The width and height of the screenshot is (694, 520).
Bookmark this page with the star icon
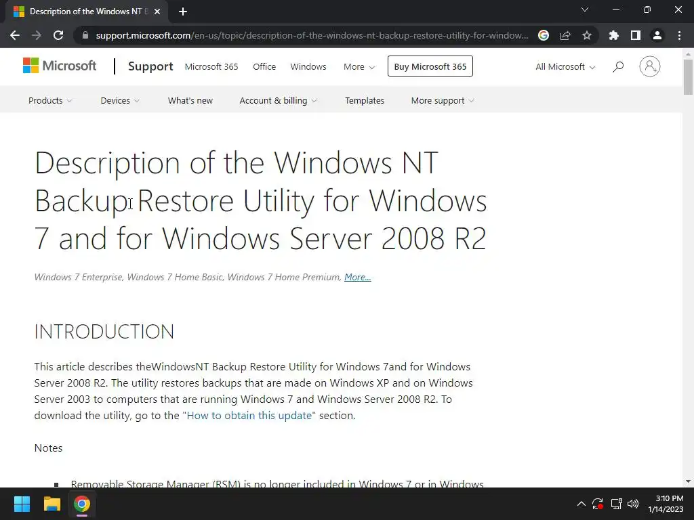point(586,35)
